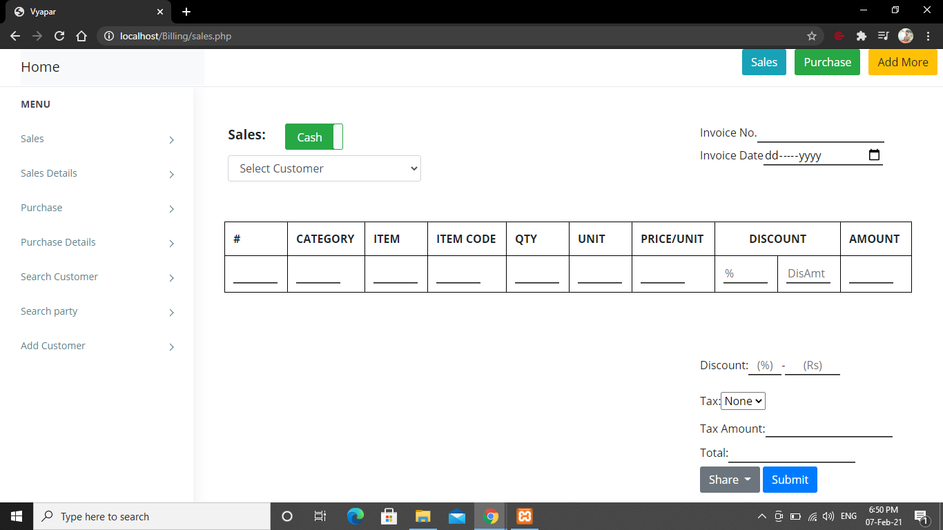Click the overall Discount (Rs) field

click(813, 366)
